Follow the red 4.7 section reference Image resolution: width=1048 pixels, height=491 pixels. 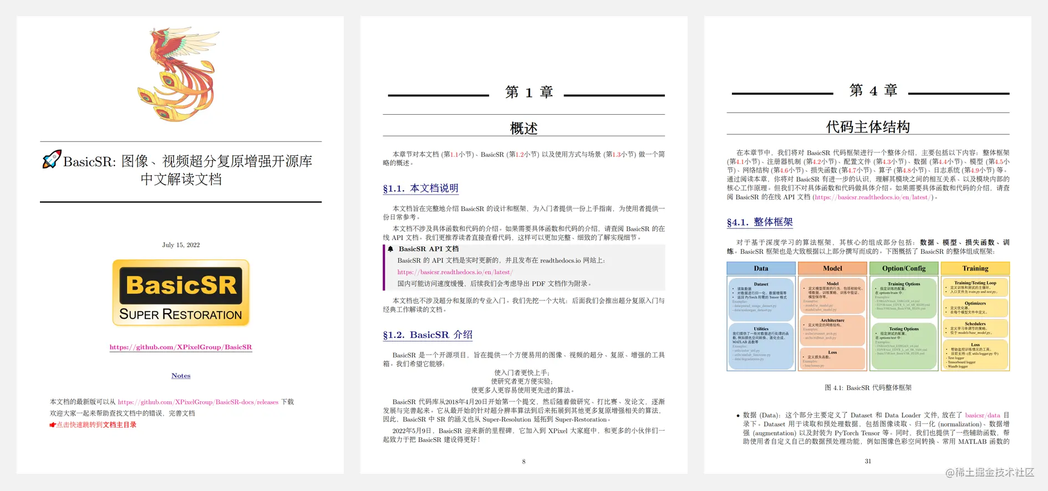852,170
